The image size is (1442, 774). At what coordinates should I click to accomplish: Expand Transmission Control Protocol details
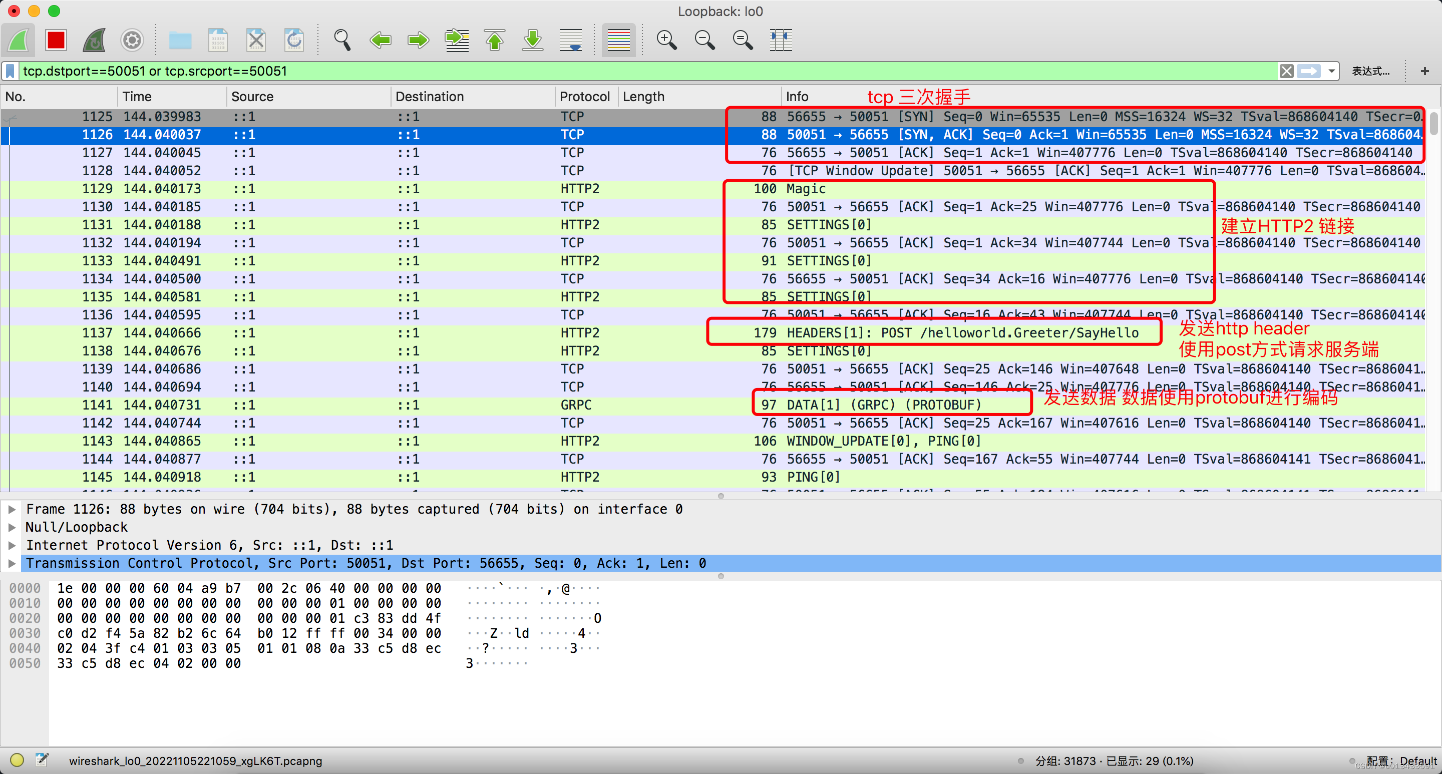point(11,563)
